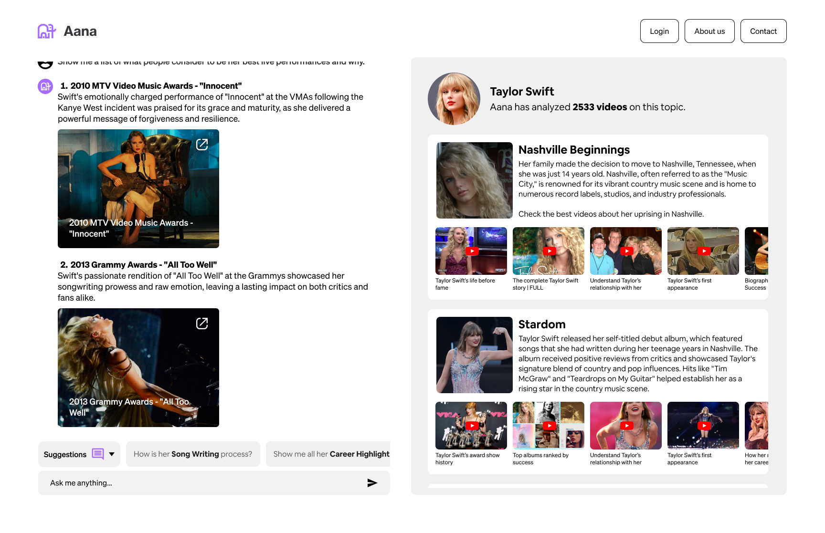825x533 pixels.
Task: Play the Biography Success video thumbnail
Action: [x=756, y=251]
